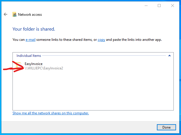This screenshot has height=135, width=181.
Task: Click the instruction sentence about shared links
Action: [x=87, y=40]
